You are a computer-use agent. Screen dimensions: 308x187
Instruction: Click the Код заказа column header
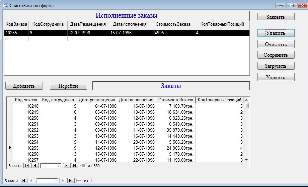coord(26,100)
